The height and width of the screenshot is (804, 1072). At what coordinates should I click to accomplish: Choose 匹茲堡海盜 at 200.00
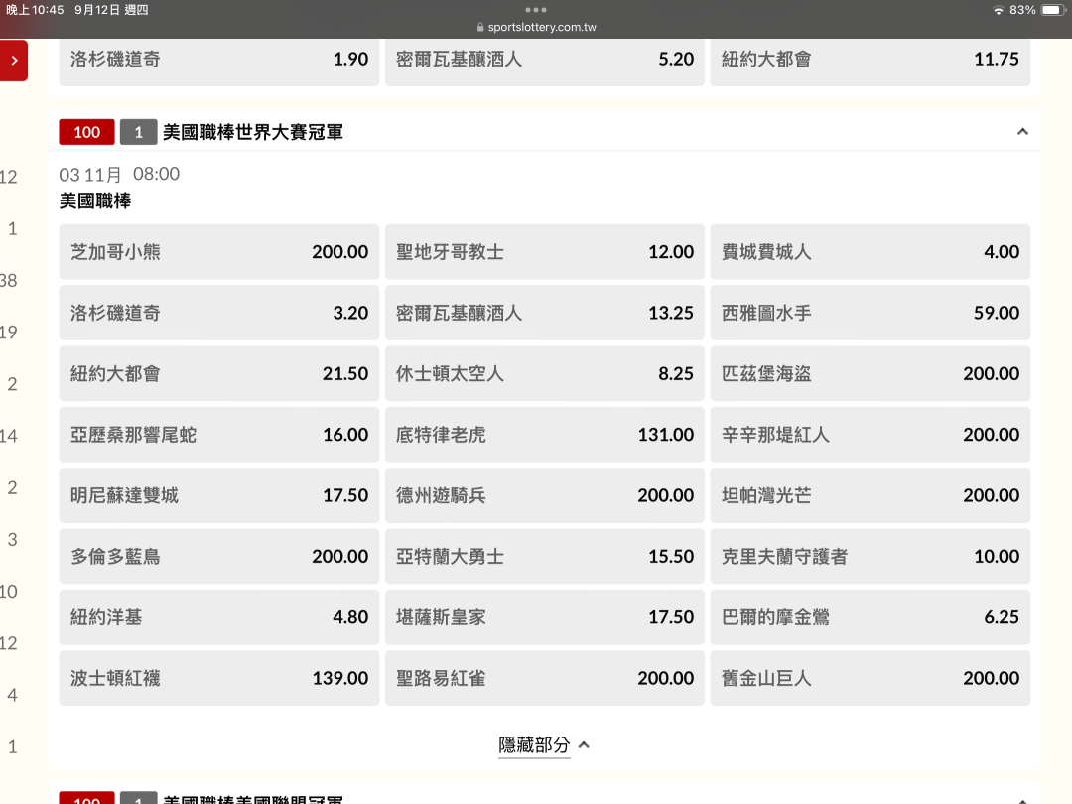tap(870, 373)
